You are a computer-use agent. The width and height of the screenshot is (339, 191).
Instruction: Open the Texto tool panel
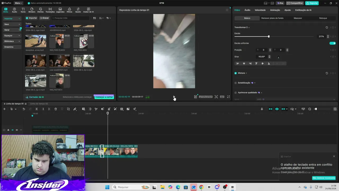tap(23, 10)
